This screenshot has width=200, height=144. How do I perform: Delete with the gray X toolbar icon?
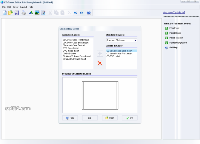70,13
